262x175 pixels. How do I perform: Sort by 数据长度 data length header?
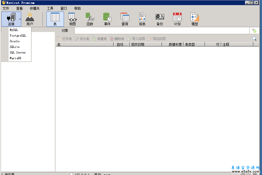pyautogui.click(x=173, y=44)
